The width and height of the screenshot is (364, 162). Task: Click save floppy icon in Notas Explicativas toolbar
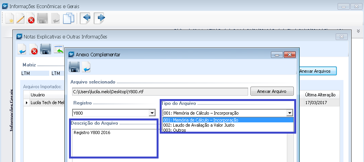(45, 49)
